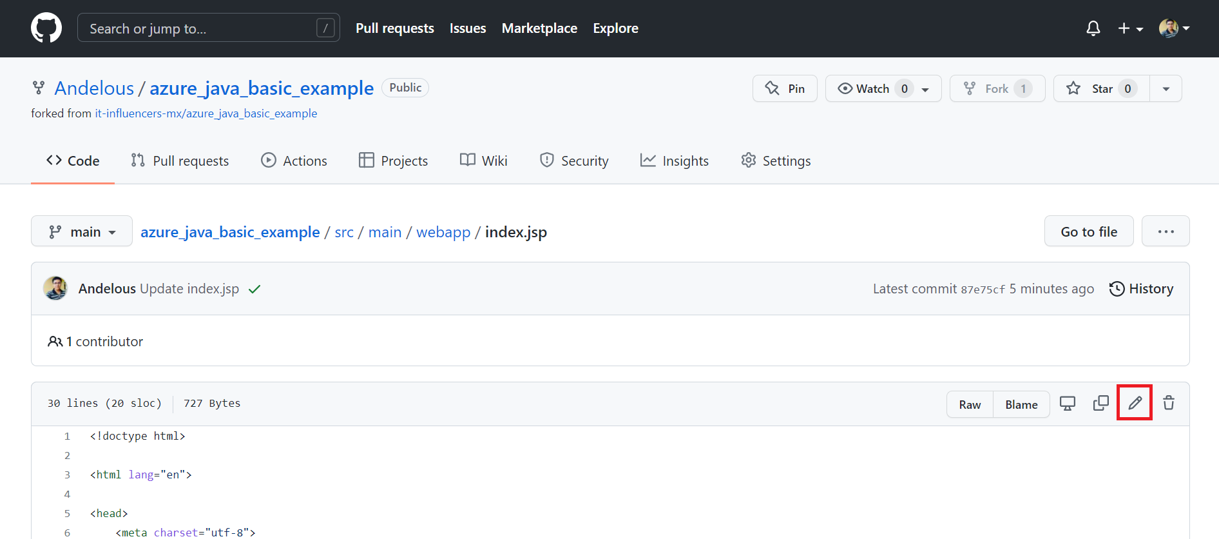Open the main branch selector
Screen dimensions: 1219x539
[x=82, y=231]
